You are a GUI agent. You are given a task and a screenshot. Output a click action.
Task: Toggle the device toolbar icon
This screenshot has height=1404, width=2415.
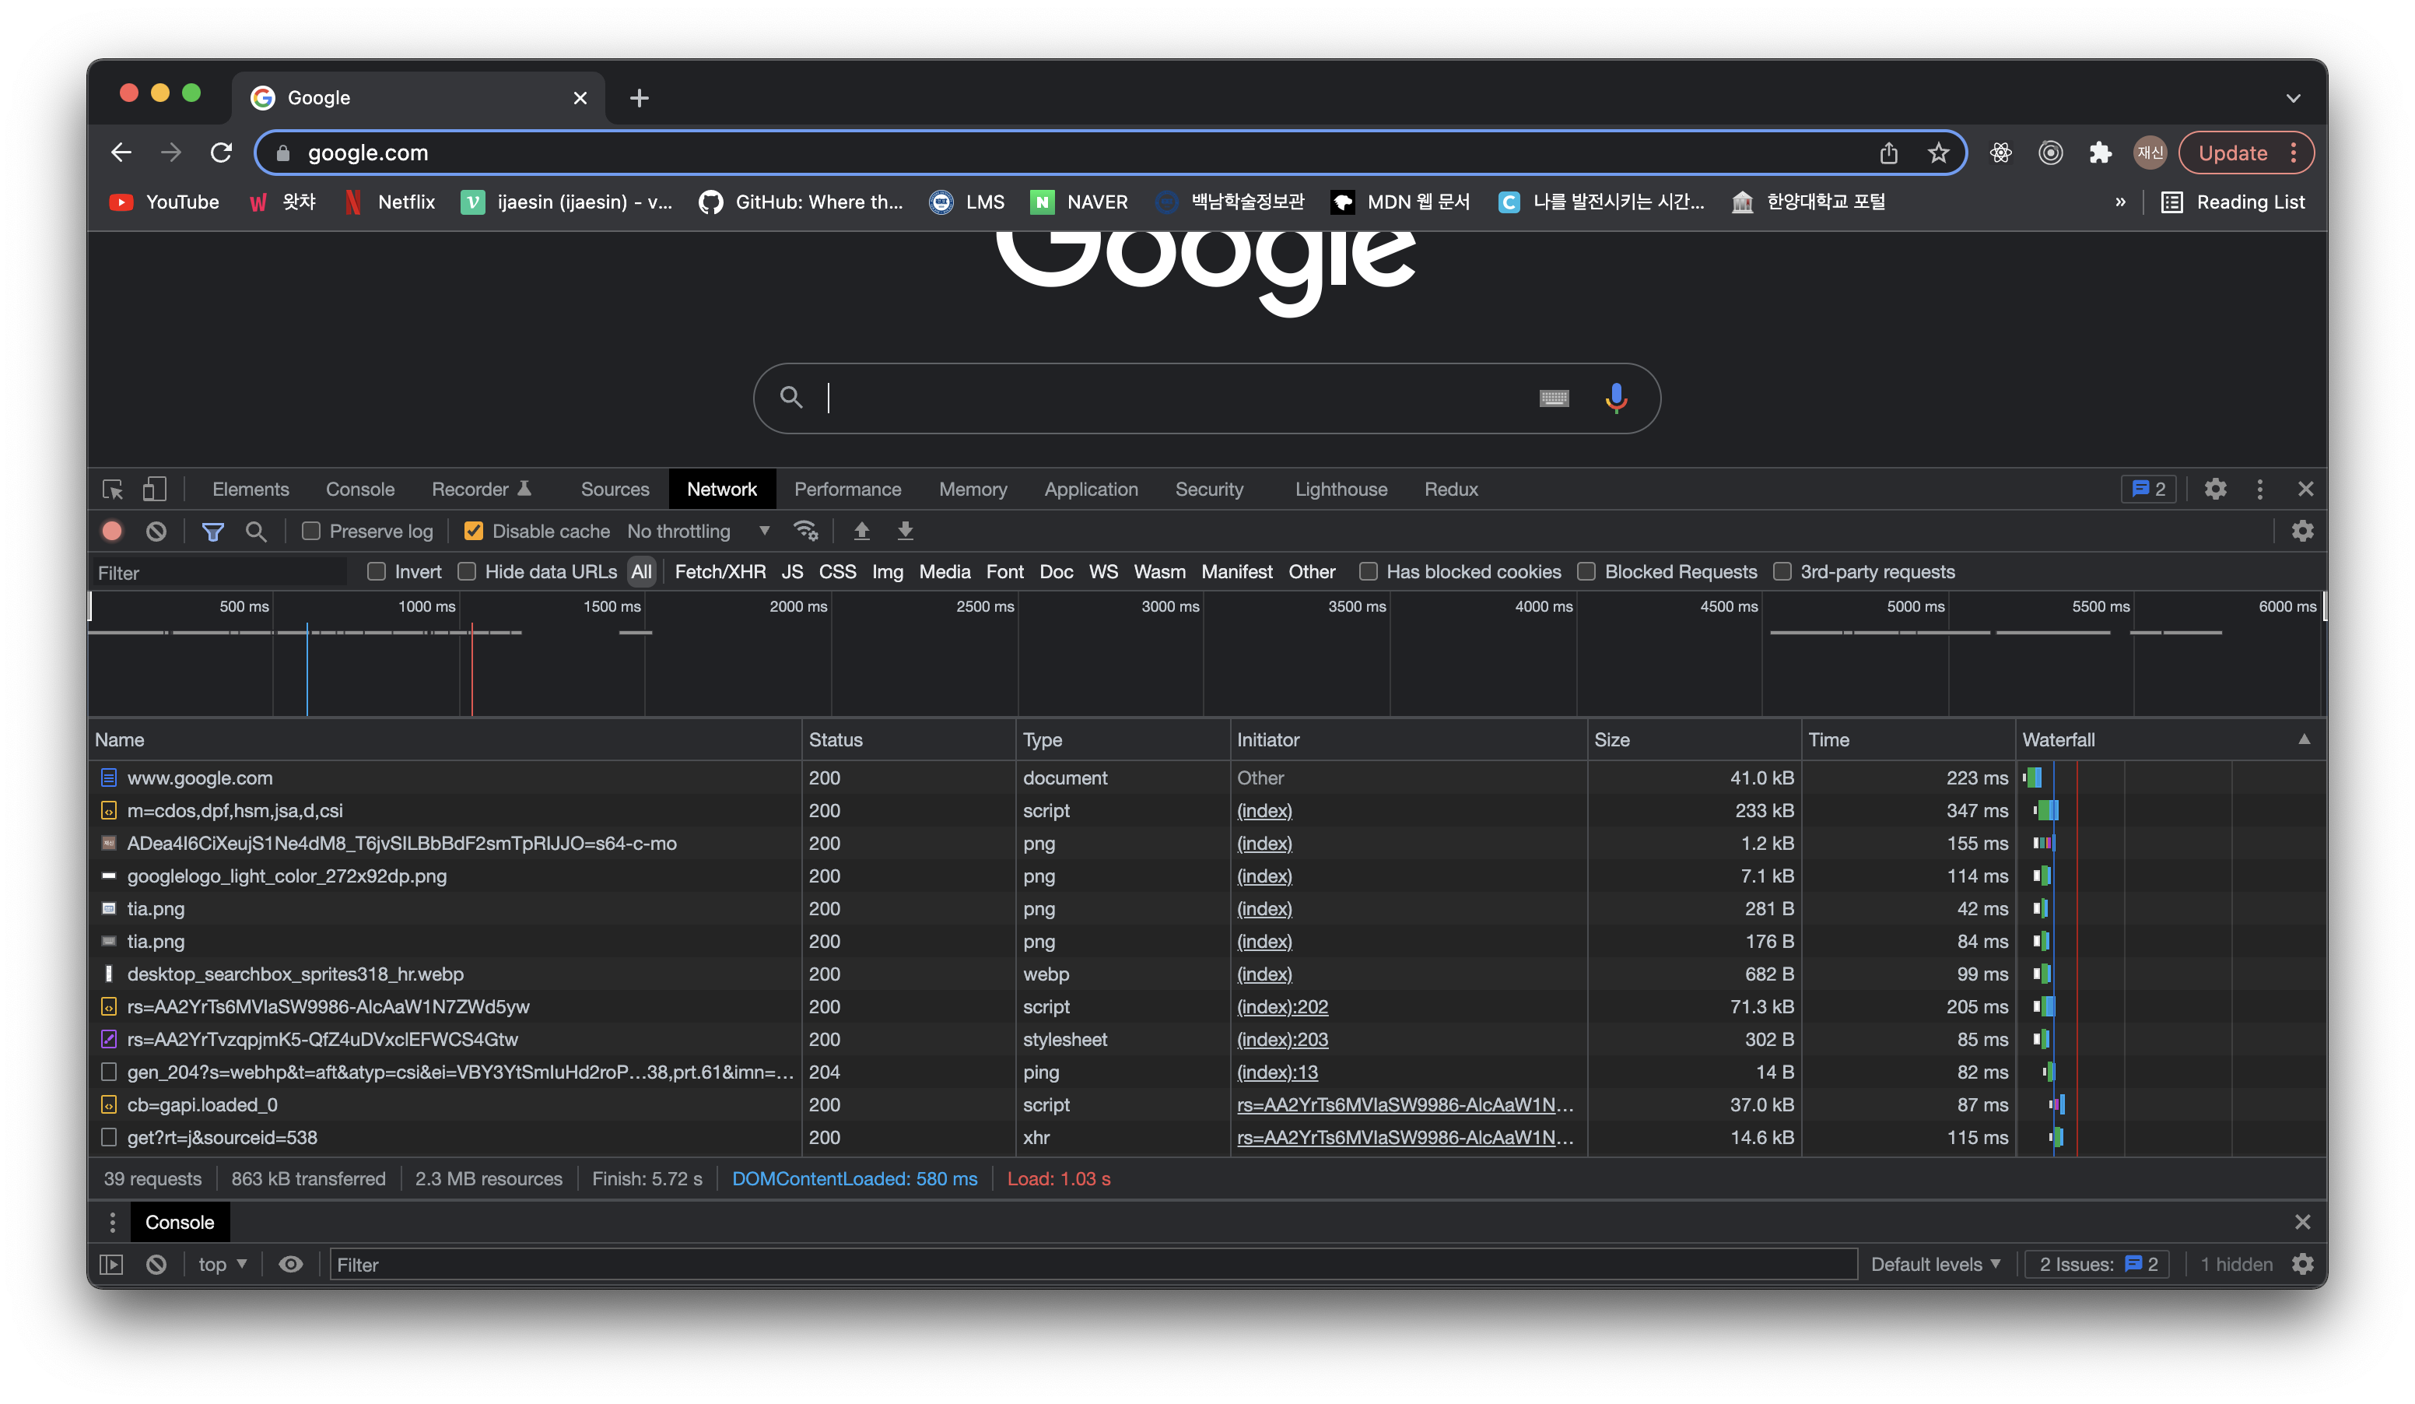point(154,490)
